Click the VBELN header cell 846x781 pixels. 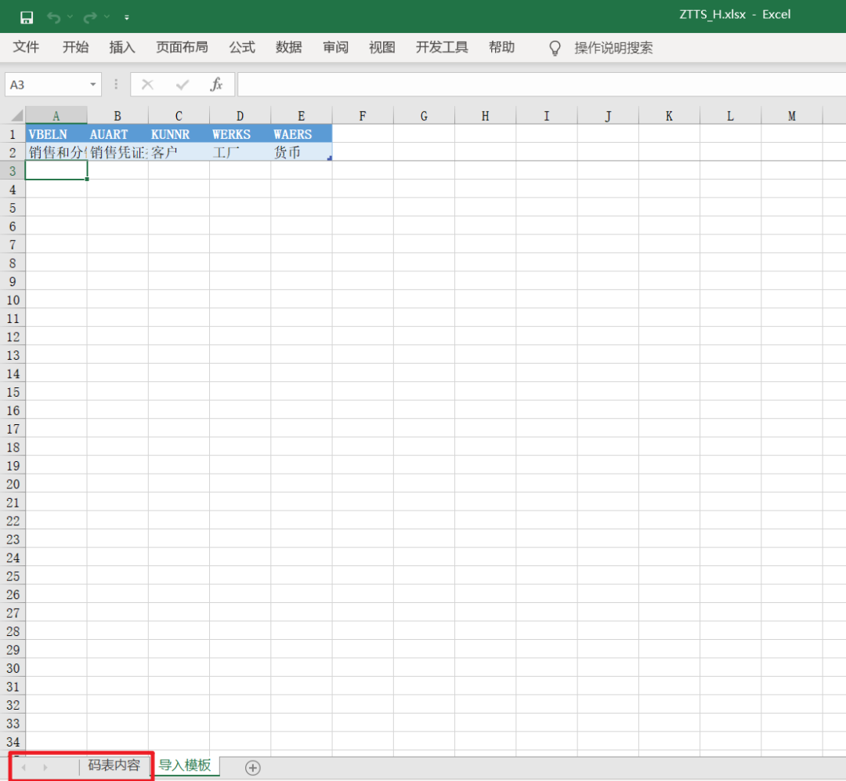click(56, 134)
